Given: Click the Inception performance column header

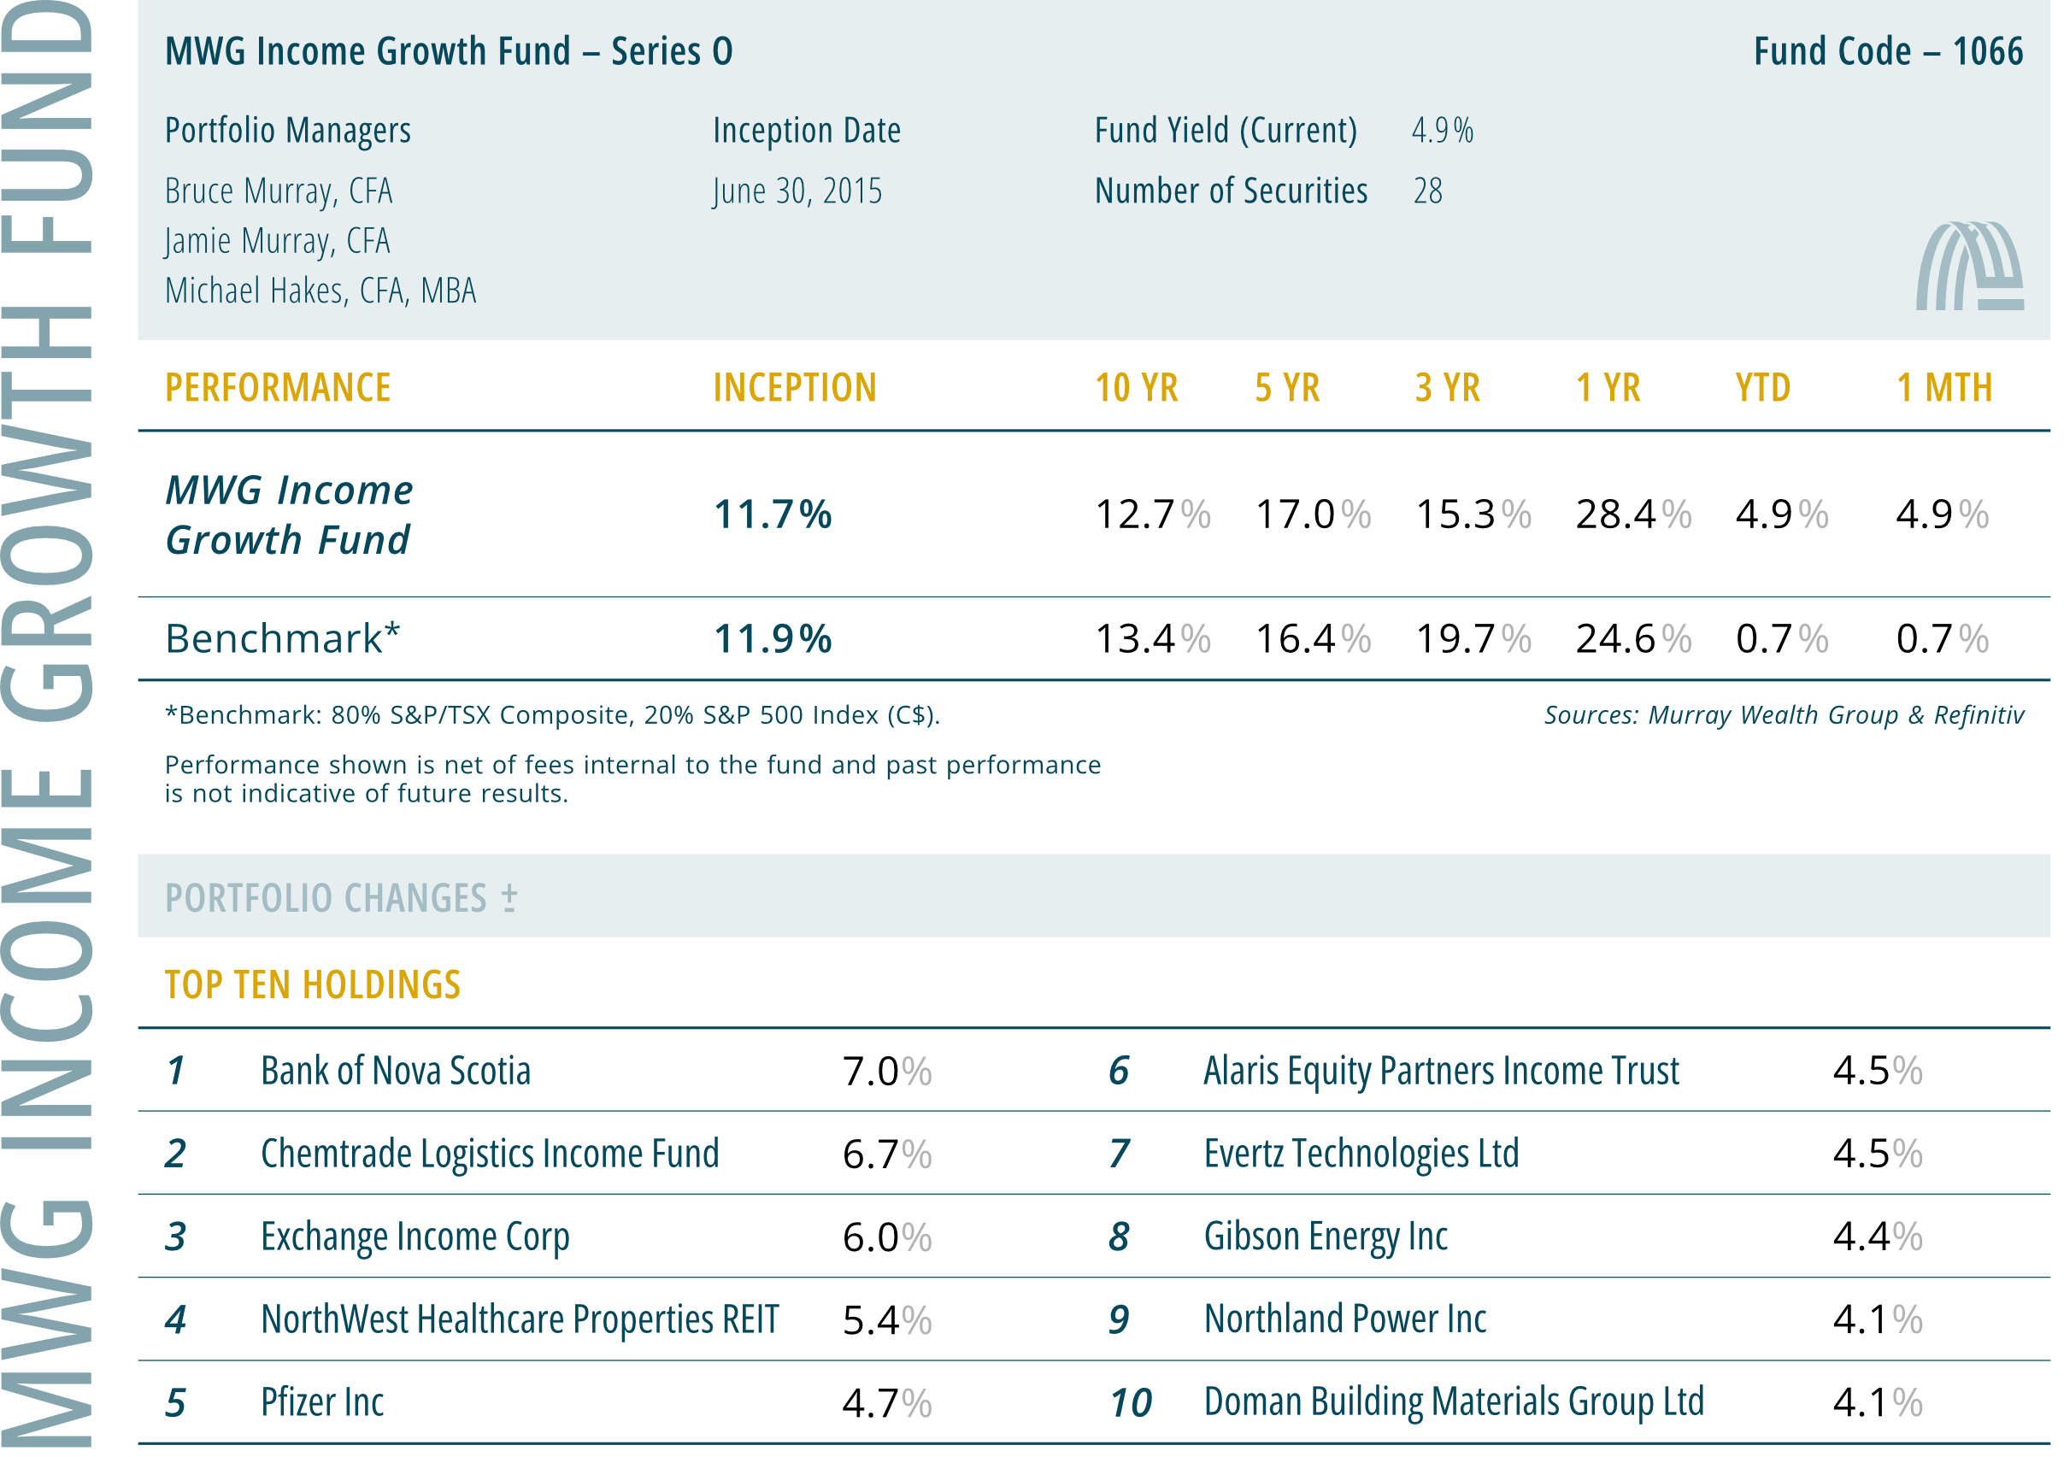Looking at the screenshot, I should (x=794, y=388).
